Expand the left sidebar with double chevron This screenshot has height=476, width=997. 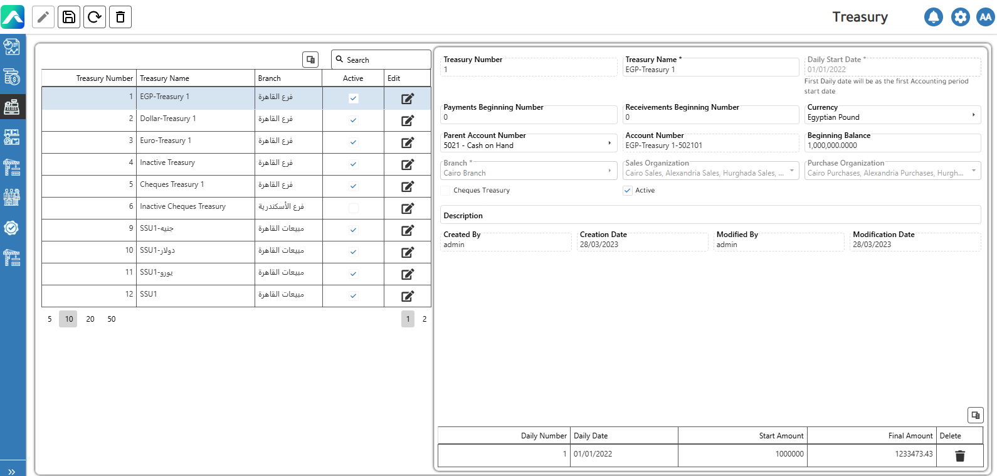[11, 472]
